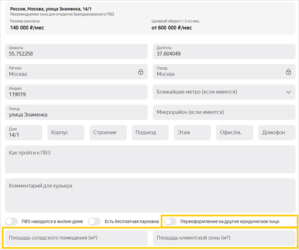Click the lock icon in Город field
Screen dimensions: 299x250
tap(288, 72)
